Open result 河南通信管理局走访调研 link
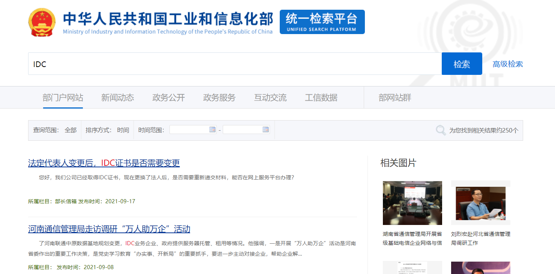The height and width of the screenshot is (274, 555). tap(109, 229)
